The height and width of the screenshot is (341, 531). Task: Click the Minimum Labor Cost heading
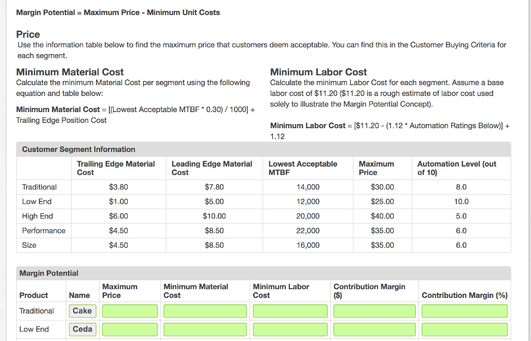pyautogui.click(x=317, y=72)
